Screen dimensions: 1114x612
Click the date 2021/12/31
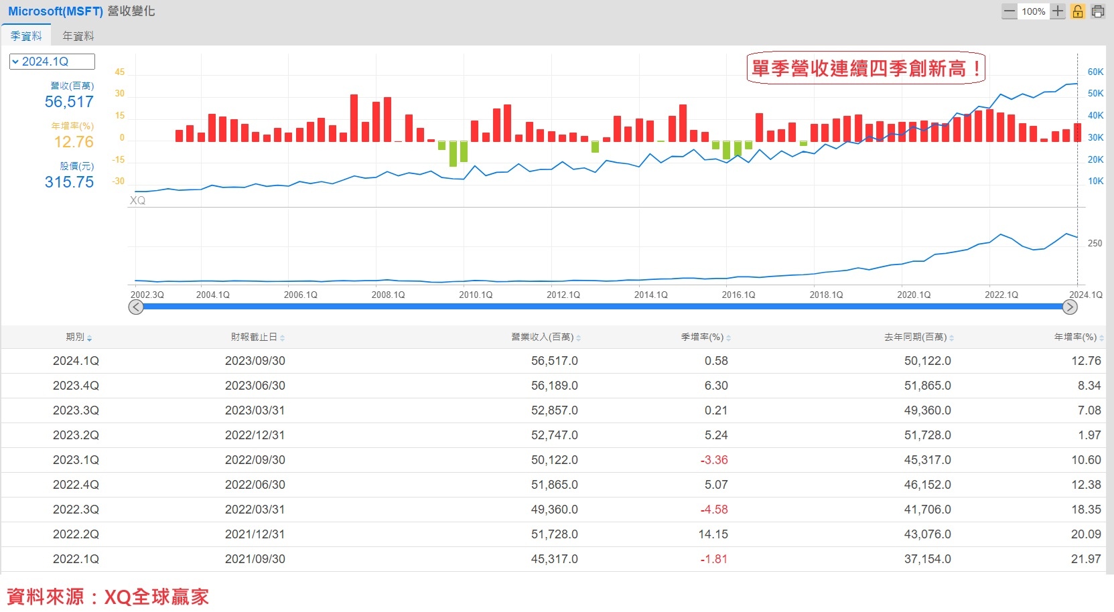255,534
